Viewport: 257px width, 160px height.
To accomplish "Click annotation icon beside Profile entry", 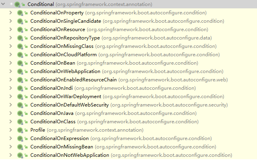I will [20, 130].
